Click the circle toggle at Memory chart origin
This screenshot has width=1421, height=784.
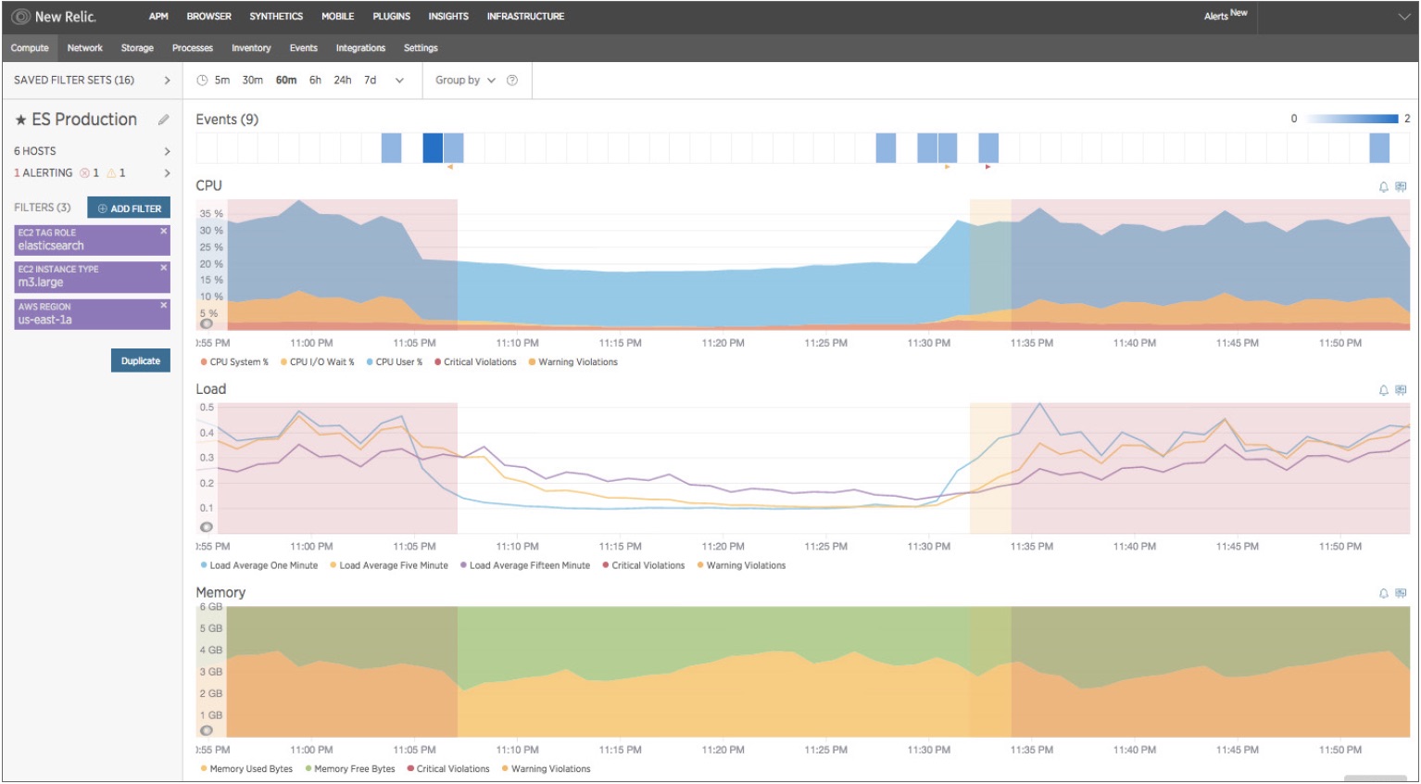click(207, 730)
